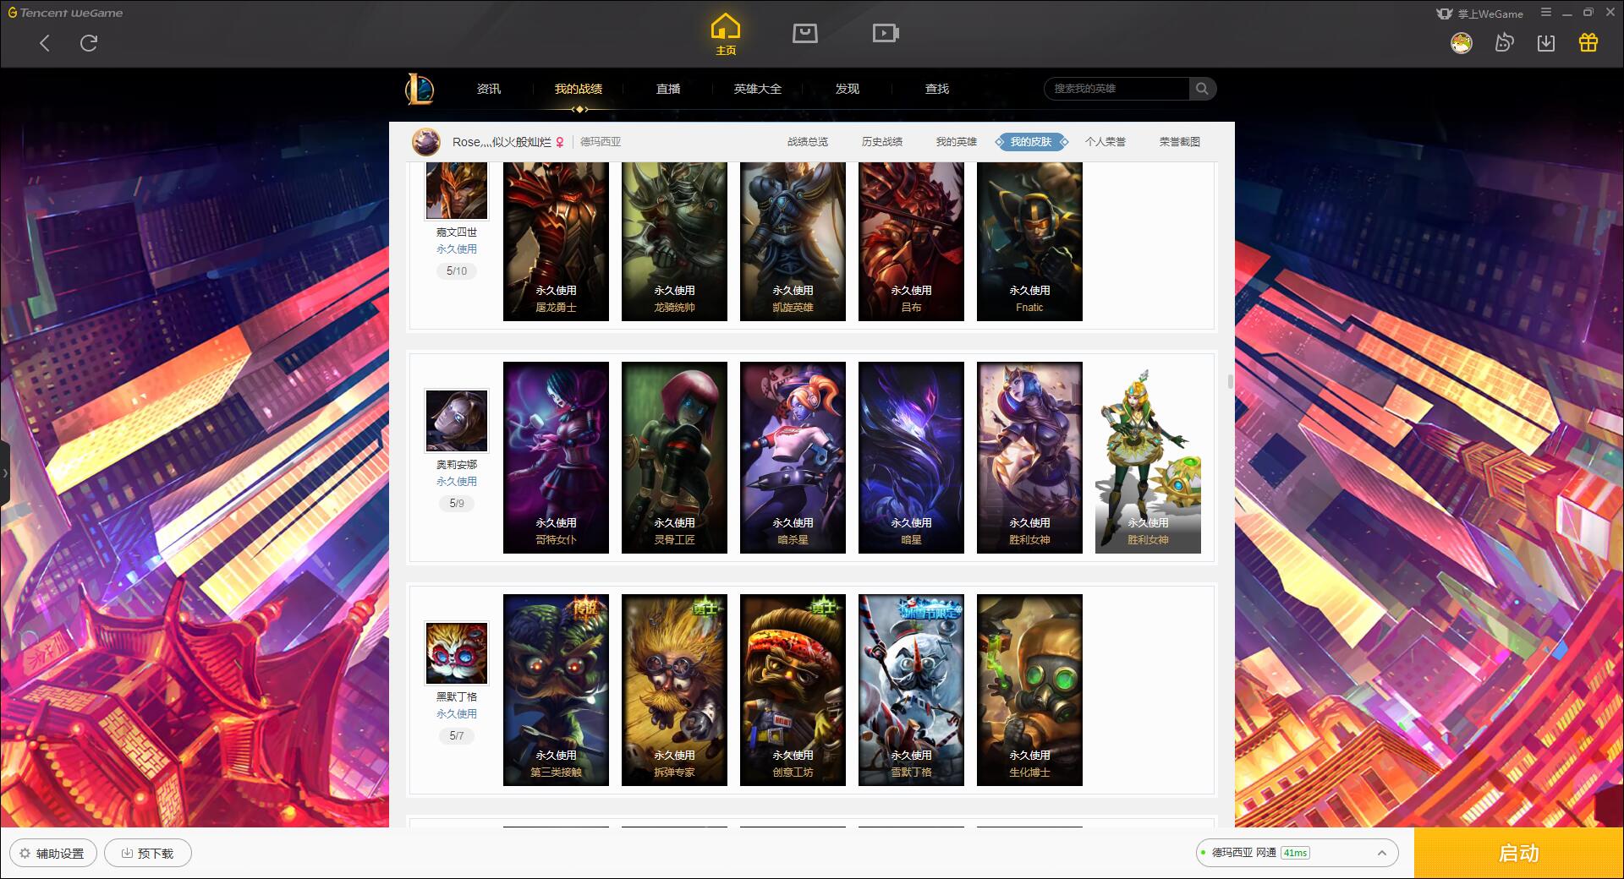Open 我的战绩 navigation tab
1624x879 pixels.
pos(579,89)
